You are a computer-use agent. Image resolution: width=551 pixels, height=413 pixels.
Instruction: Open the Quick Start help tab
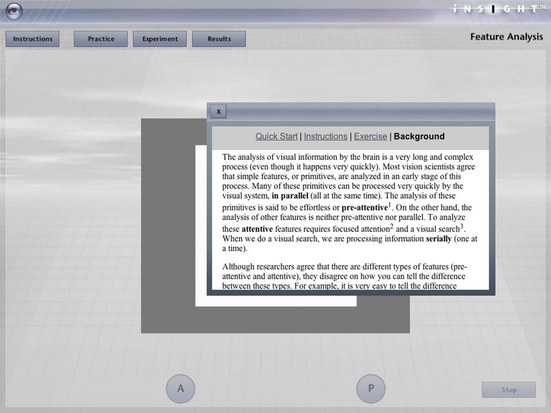click(x=276, y=136)
